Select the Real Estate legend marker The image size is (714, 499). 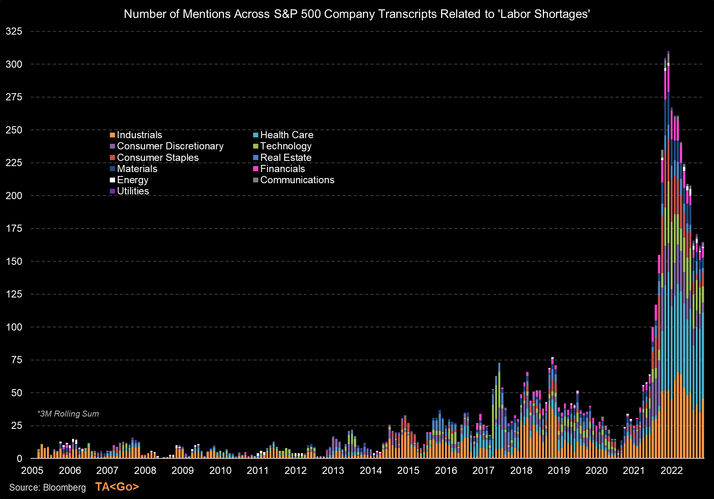(257, 157)
